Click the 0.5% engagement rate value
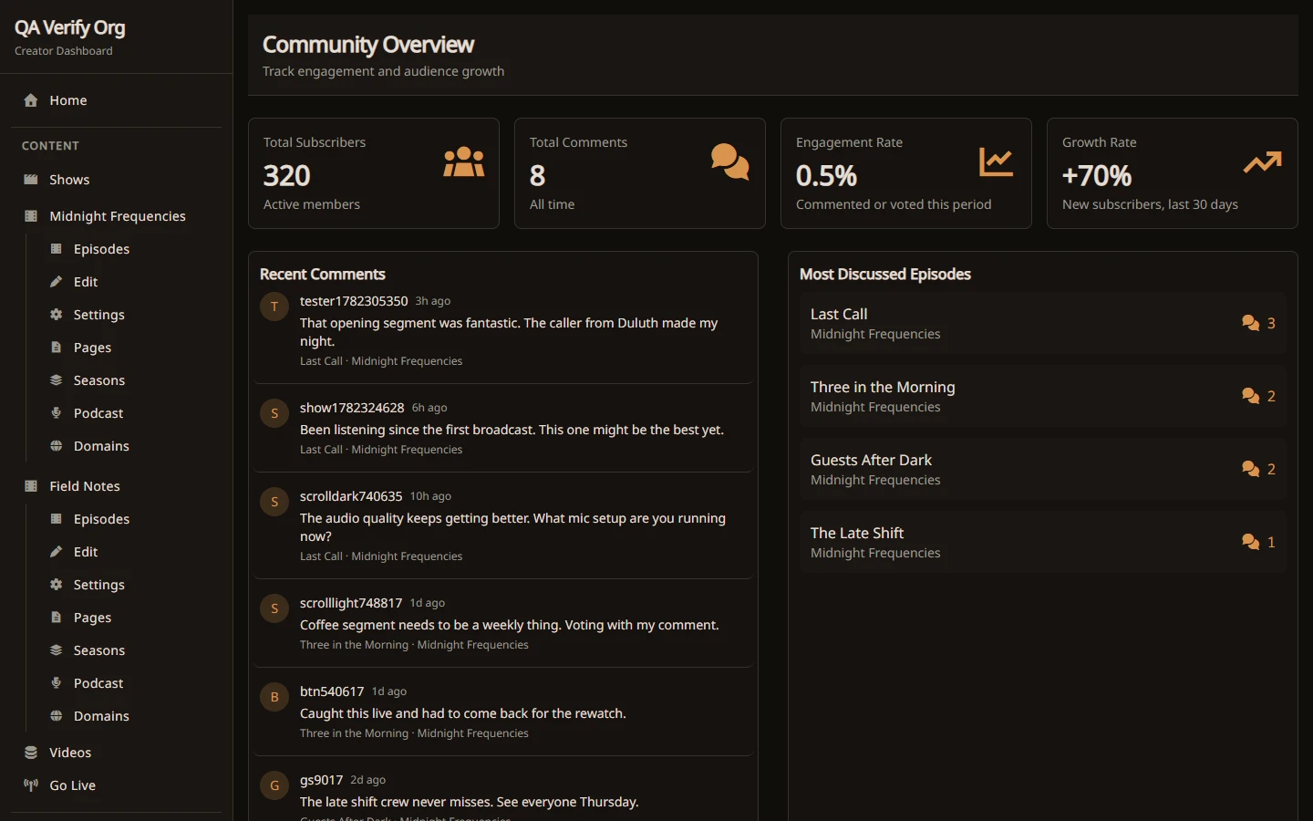 (826, 175)
